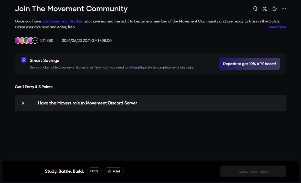
Task: Share the quest on X
Action: tap(264, 9)
